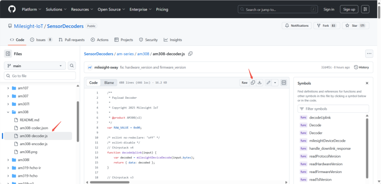Expand the am307 folder chevron
The width and height of the screenshot is (381, 184).
coord(8,96)
